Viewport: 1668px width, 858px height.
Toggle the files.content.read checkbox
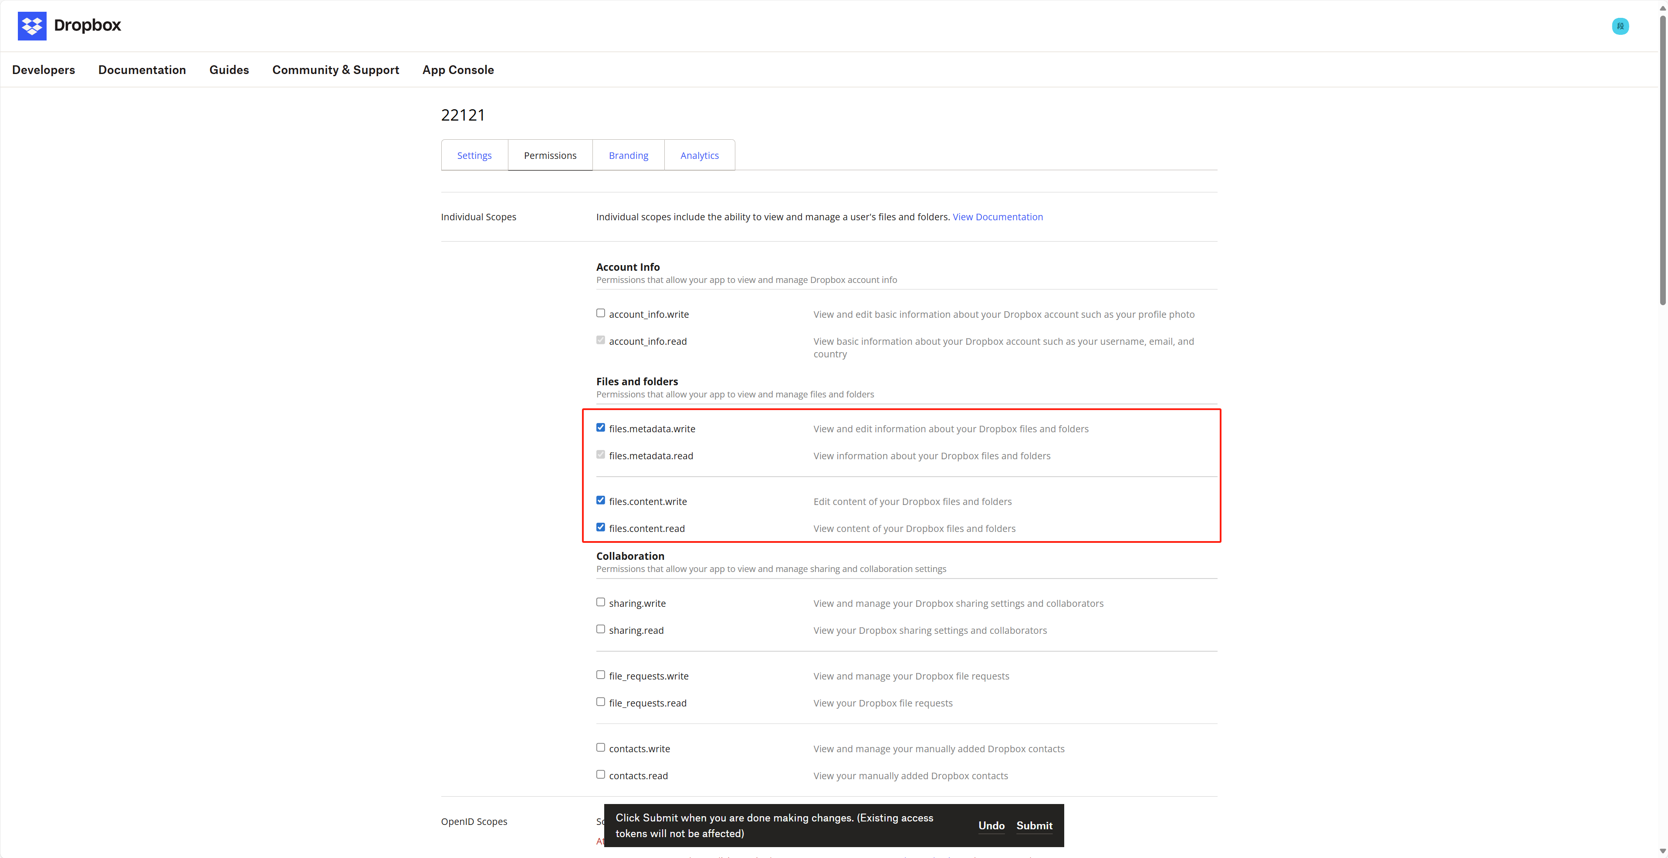pyautogui.click(x=600, y=527)
